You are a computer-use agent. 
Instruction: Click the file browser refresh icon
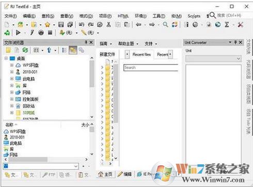click(x=25, y=50)
